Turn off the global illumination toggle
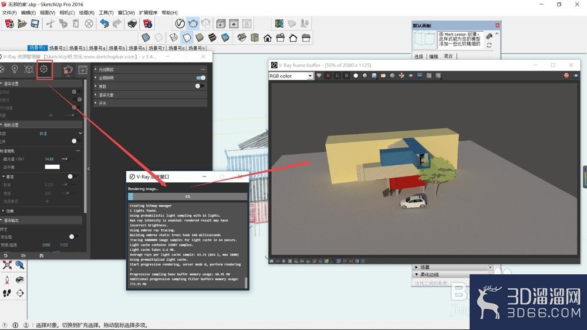 pyautogui.click(x=201, y=78)
